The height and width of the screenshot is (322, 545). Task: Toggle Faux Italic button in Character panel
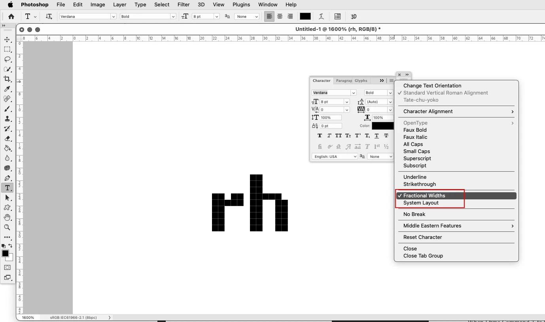pos(329,136)
